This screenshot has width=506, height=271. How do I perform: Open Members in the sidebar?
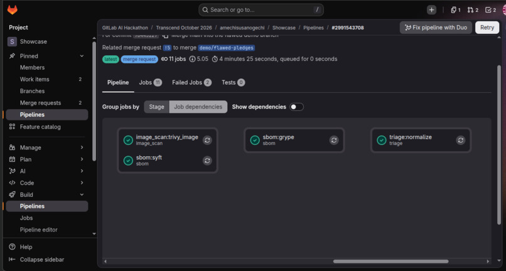click(x=32, y=67)
